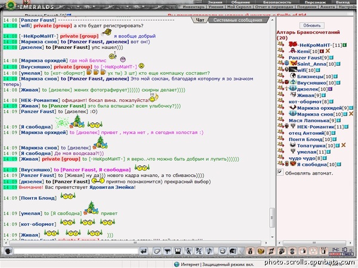Select Близнецы[10] in the user list
Image resolution: width=358 pixels, height=268 pixels.
click(x=315, y=77)
